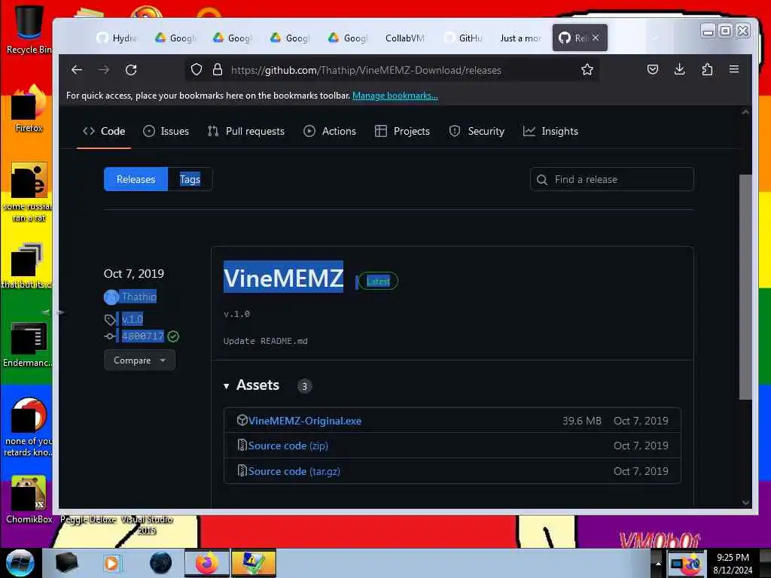
Task: Switch to the Hydra browser tab
Action: [x=117, y=38]
